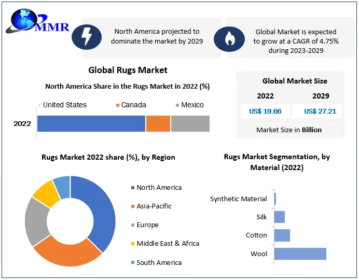Viewport: 359px width, 280px height.
Task: Click the orange Canada legend marker
Action: point(118,105)
